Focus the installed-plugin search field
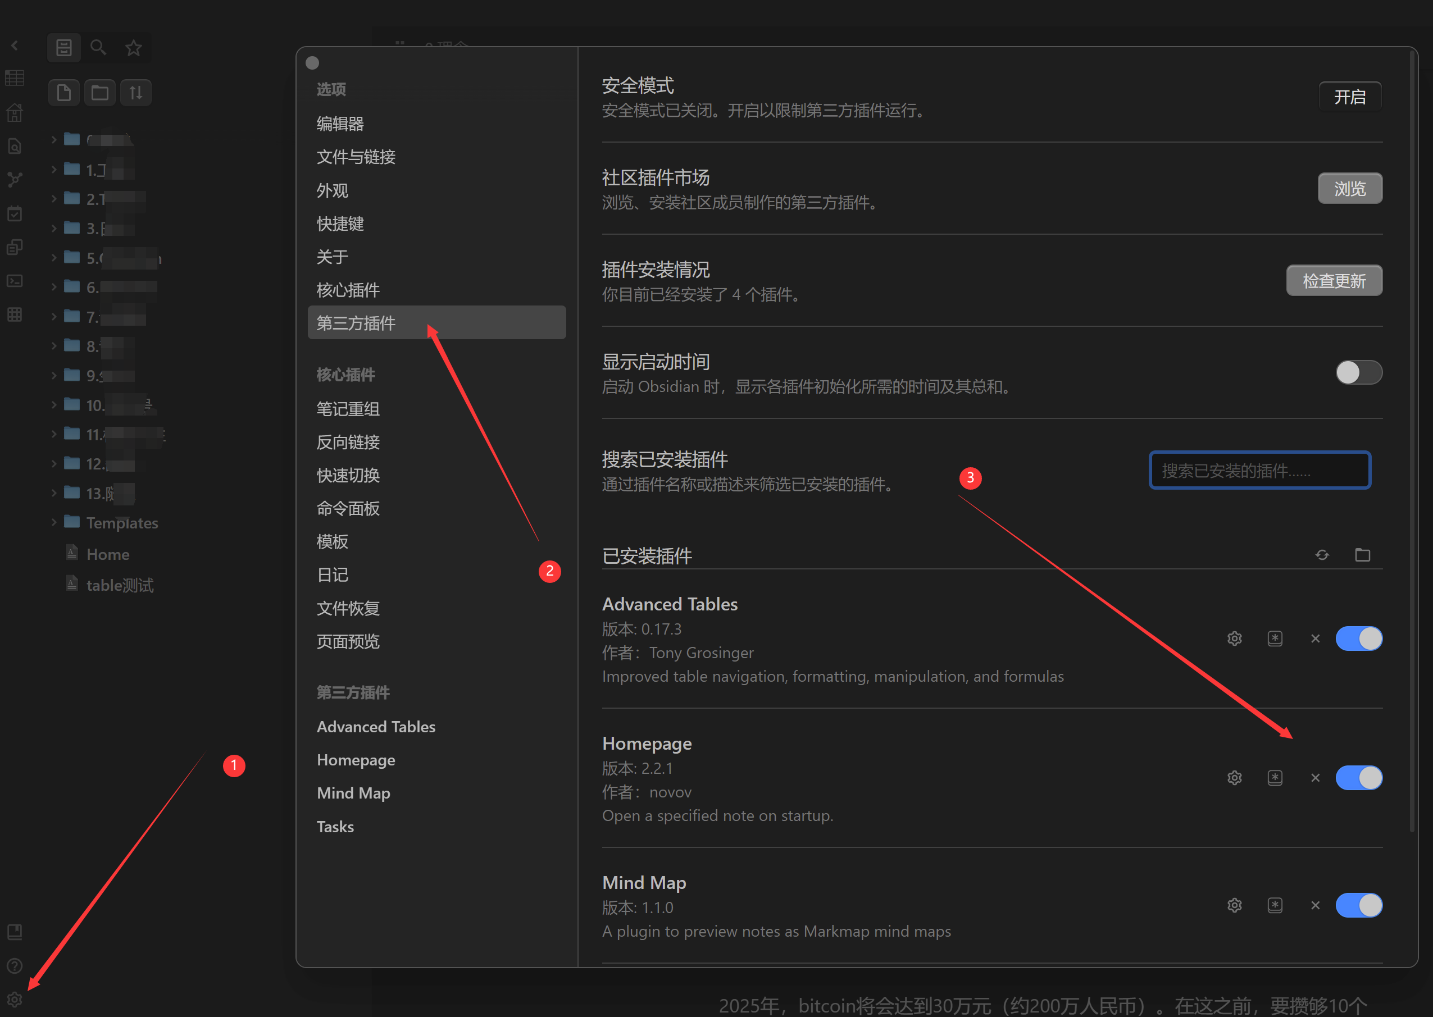This screenshot has height=1017, width=1433. click(x=1259, y=470)
